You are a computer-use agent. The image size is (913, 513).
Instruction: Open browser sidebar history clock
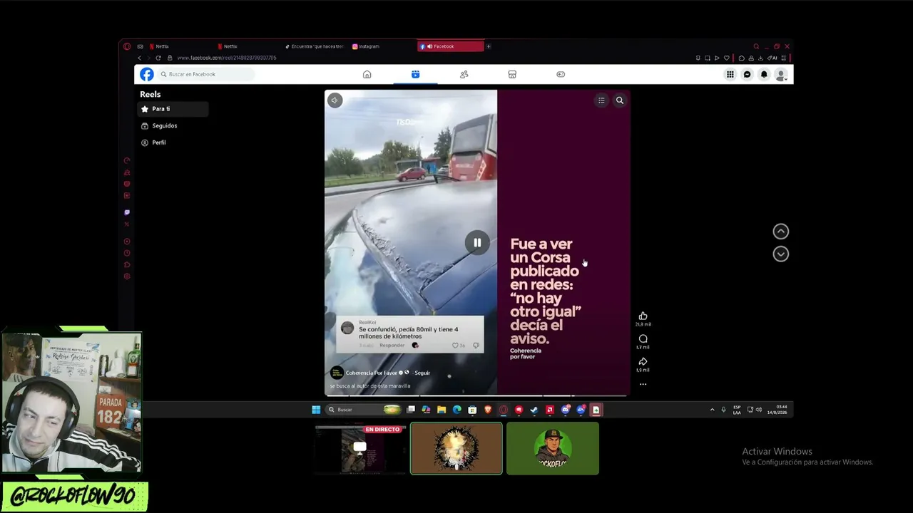tap(127, 253)
